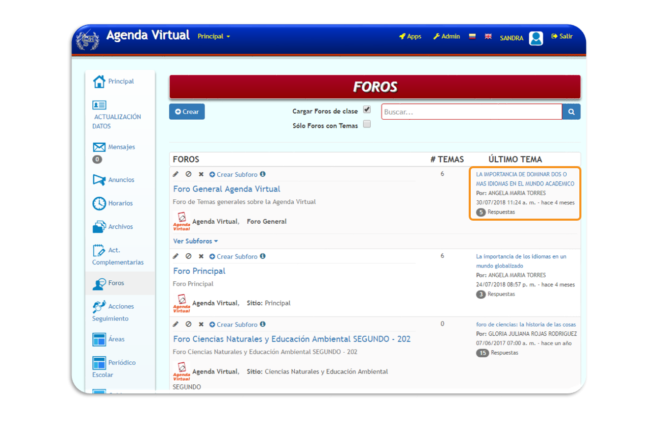This screenshot has height=424, width=663.
Task: Click the search magnifier button
Action: coord(571,112)
